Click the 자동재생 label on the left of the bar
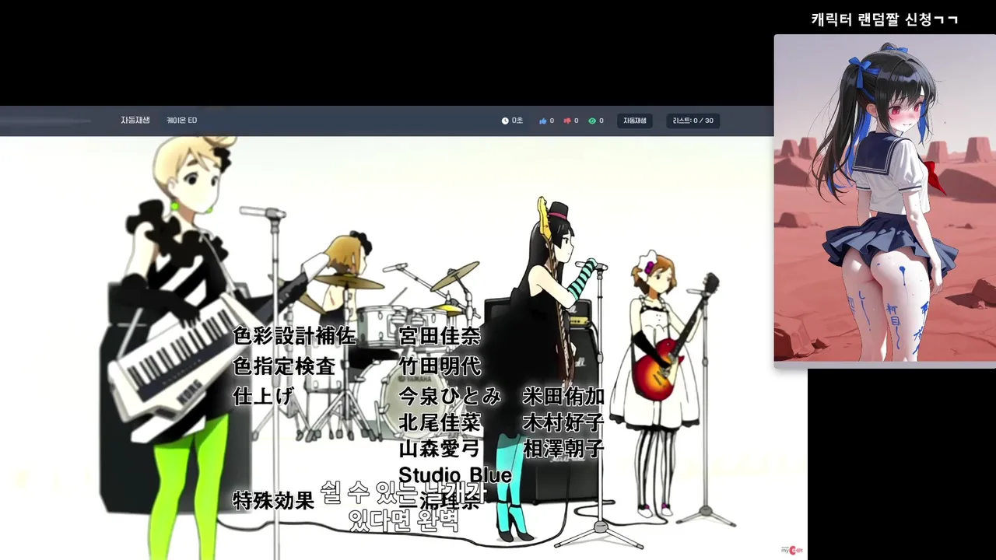 pyautogui.click(x=135, y=121)
